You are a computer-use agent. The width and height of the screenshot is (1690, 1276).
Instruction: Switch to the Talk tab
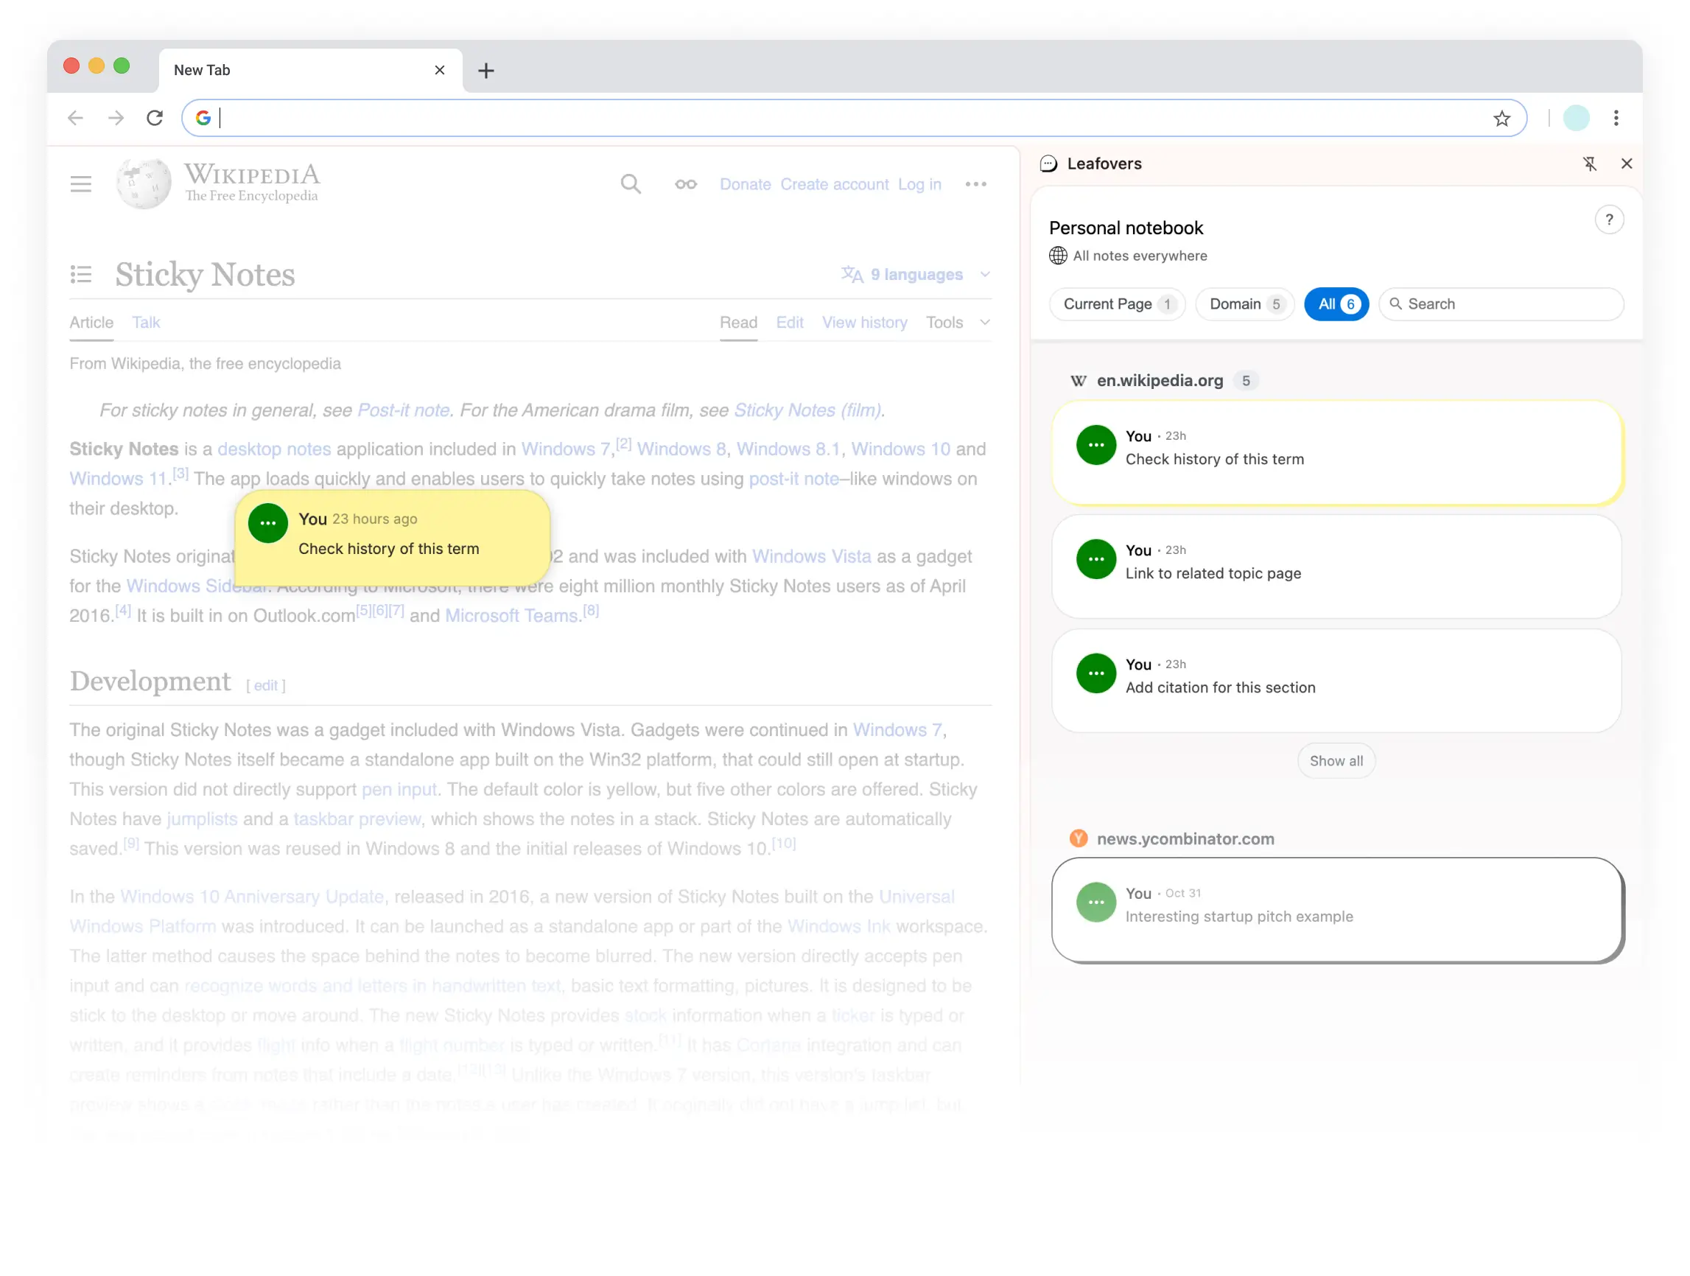(145, 322)
